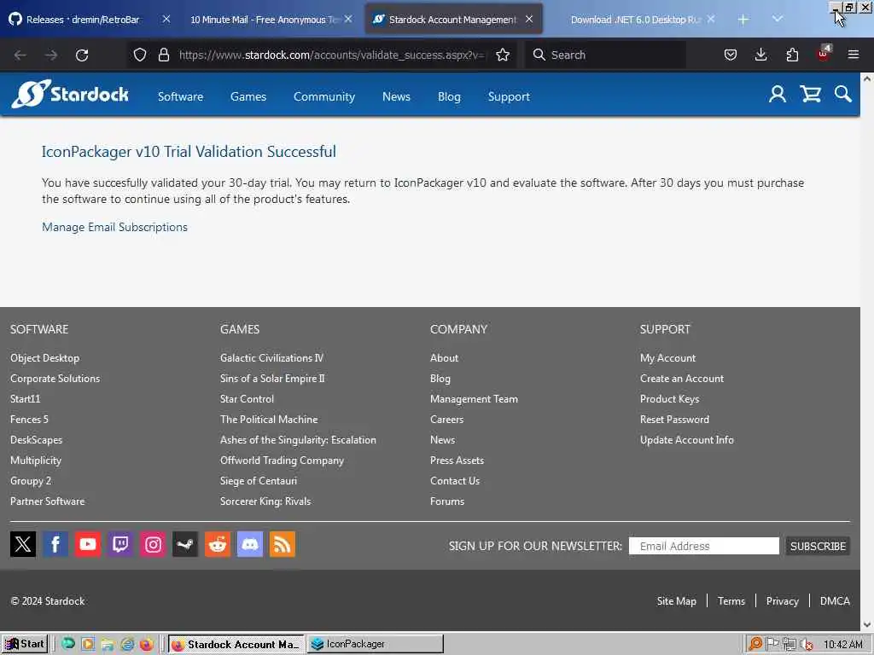Open Stardock's X (Twitter) page
This screenshot has width=874, height=655.
tap(23, 543)
